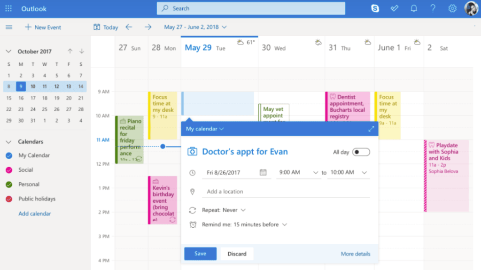Go to next month in mini calendar
This screenshot has height=270, width=481.
pyautogui.click(x=82, y=51)
